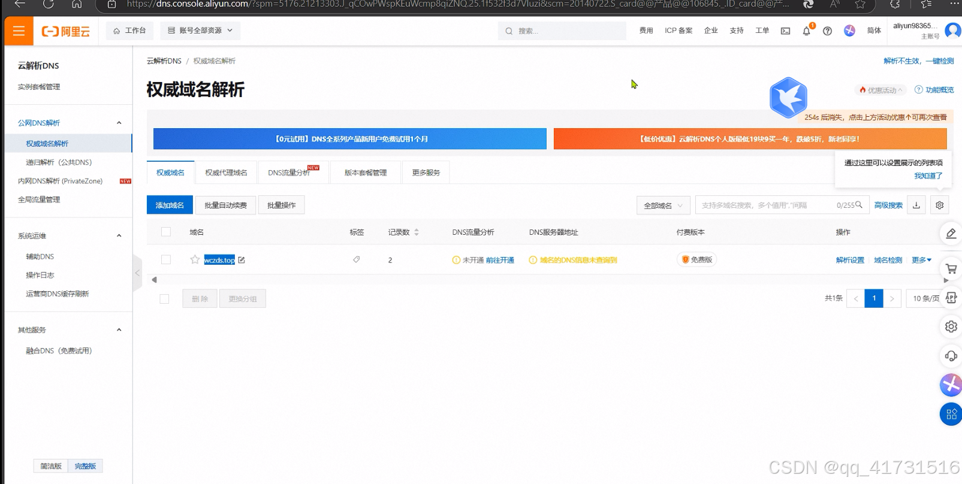Click the 批量自动续费 button
The height and width of the screenshot is (484, 962).
pyautogui.click(x=225, y=205)
